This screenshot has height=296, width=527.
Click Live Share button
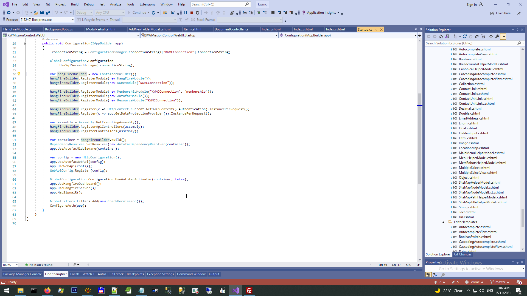click(501, 13)
